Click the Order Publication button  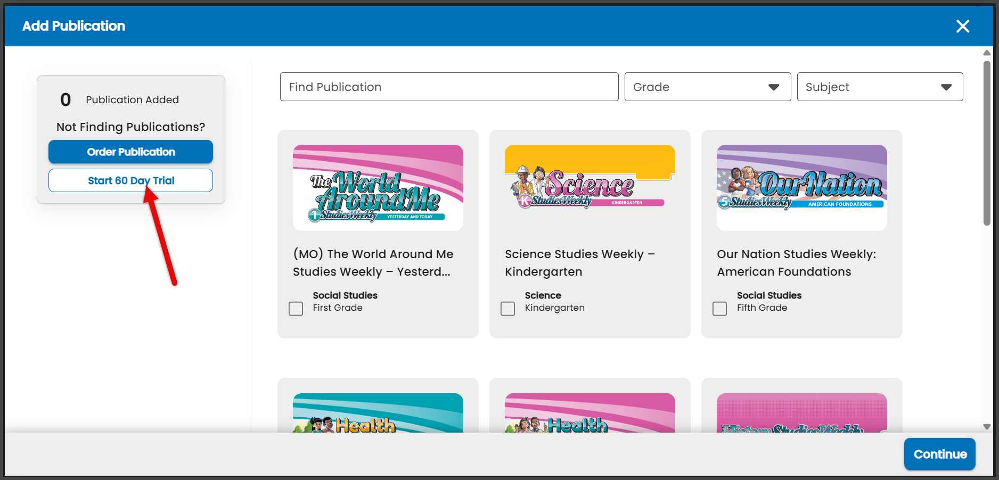coord(130,152)
